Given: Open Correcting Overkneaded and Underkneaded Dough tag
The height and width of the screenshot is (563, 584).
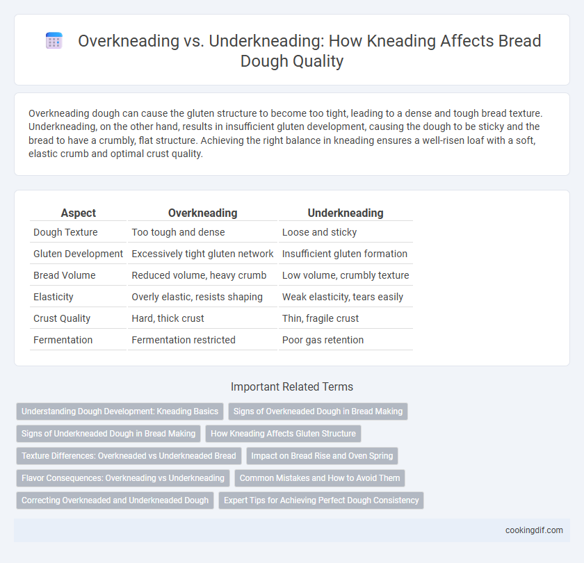Looking at the screenshot, I should (115, 500).
